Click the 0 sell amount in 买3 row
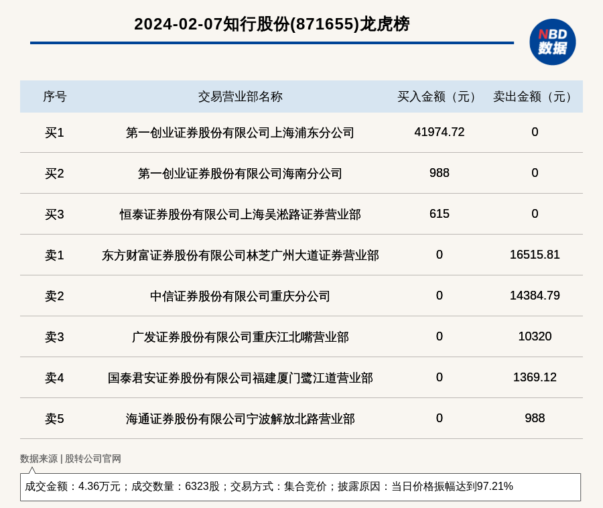 click(x=535, y=214)
